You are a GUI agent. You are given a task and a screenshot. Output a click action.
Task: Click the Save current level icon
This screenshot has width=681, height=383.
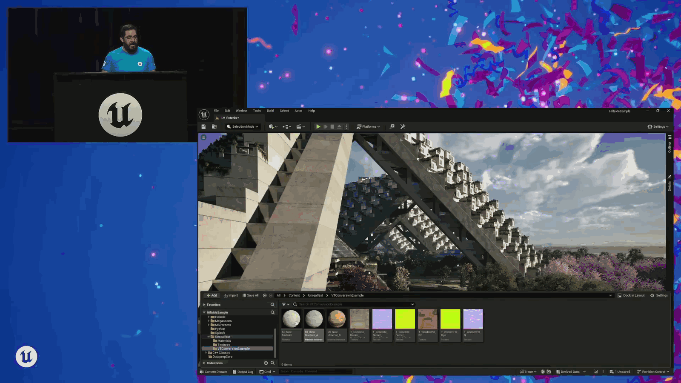(x=204, y=126)
